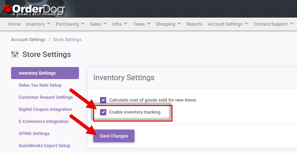Toggle Calculate cost of goods sold checkbox
297x153 pixels.
coord(103,100)
